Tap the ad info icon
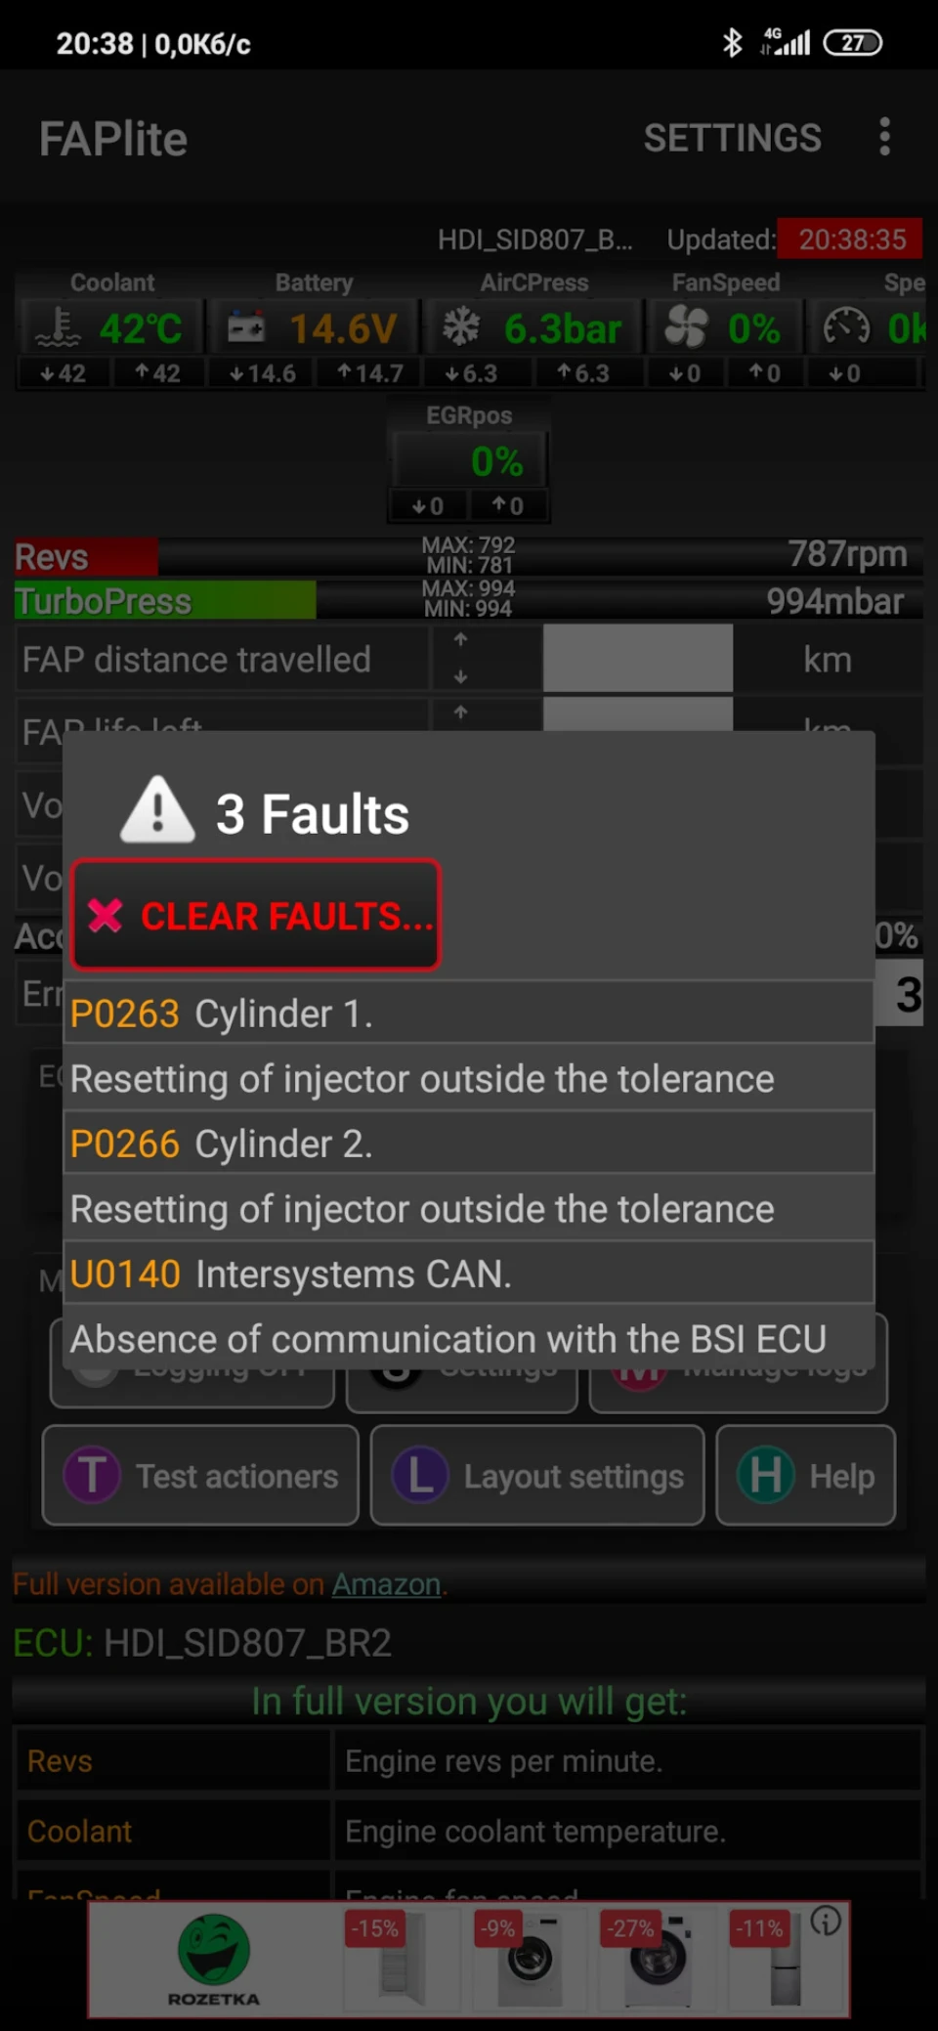The height and width of the screenshot is (2031, 938). [x=826, y=1922]
